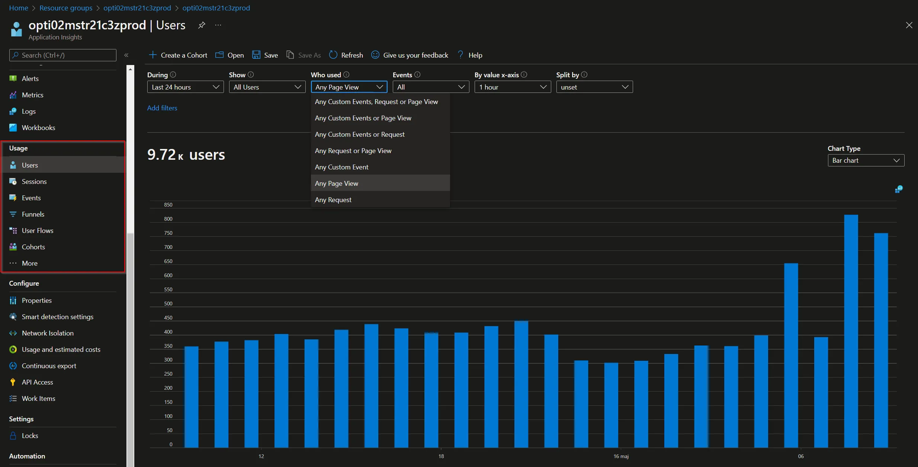Click the User Flows icon
The height and width of the screenshot is (467, 918).
point(13,230)
